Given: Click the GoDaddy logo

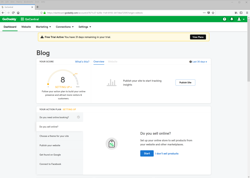Looking at the screenshot, I should [x=9, y=19].
